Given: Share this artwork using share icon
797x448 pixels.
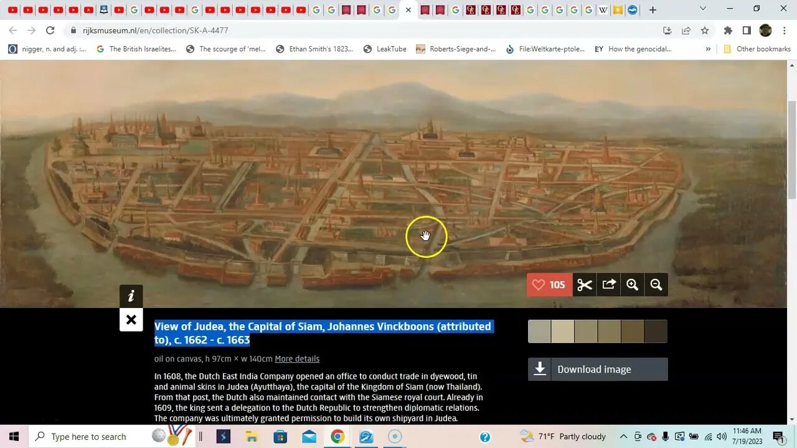Looking at the screenshot, I should (609, 285).
